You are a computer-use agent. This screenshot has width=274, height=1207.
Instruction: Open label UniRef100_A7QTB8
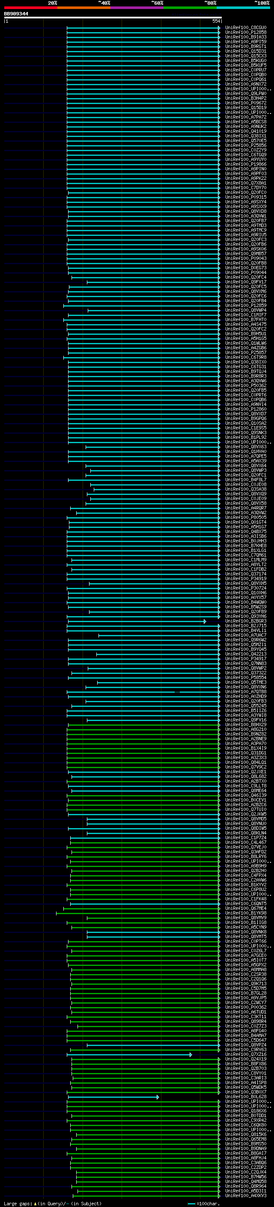[245, 691]
